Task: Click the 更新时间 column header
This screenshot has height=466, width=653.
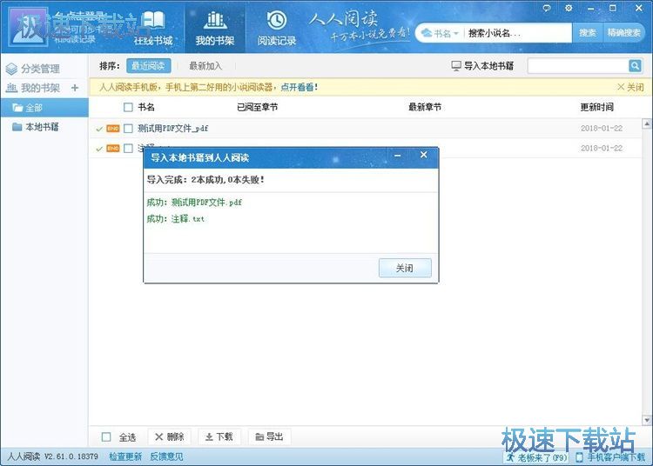Action: pos(596,107)
